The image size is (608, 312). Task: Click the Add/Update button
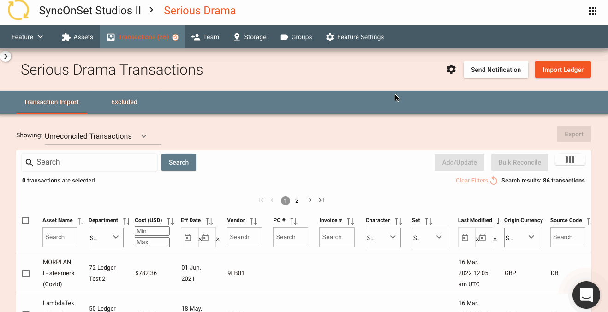click(x=459, y=162)
